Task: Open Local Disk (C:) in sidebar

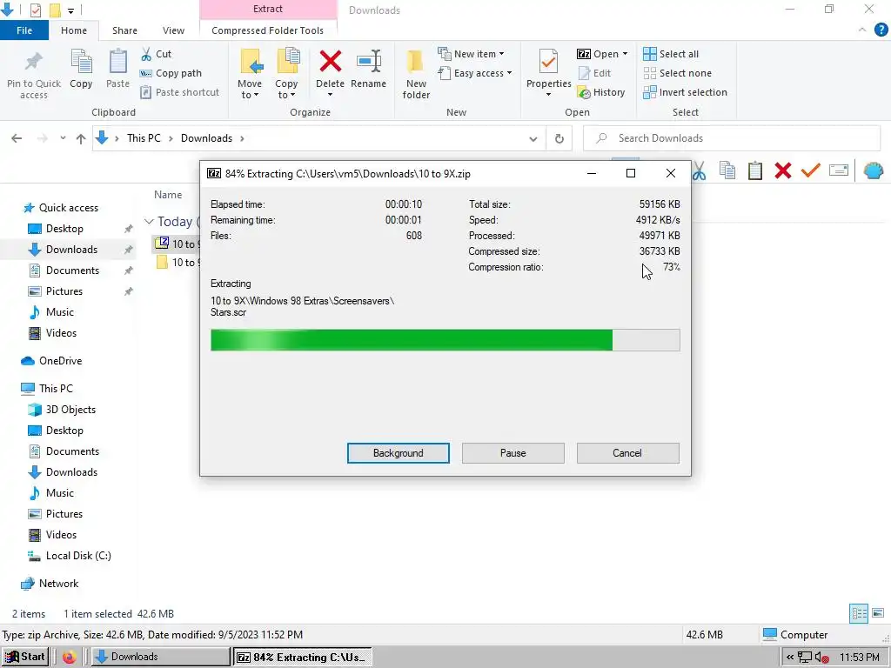Action: pyautogui.click(x=78, y=556)
